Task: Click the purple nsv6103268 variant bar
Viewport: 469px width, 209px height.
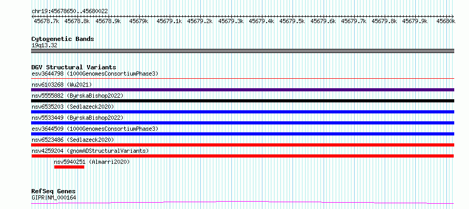Action: (x=242, y=90)
